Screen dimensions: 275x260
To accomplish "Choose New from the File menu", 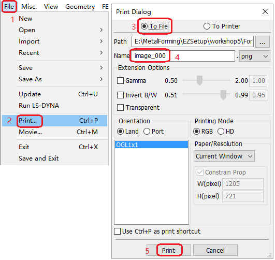I will (25, 19).
